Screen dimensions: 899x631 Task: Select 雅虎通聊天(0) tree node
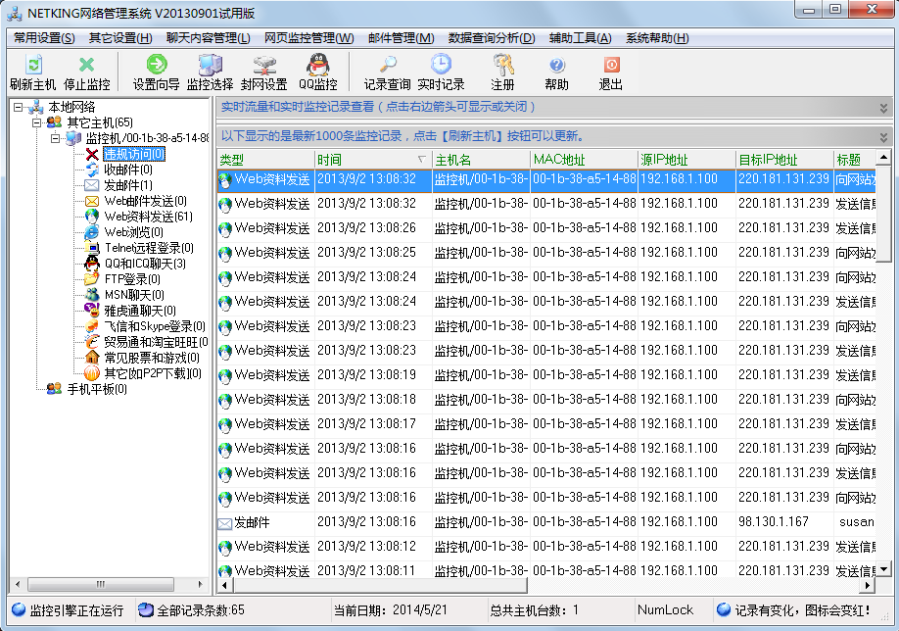coord(140,311)
